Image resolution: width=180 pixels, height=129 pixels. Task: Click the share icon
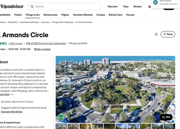pyautogui.click(x=156, y=34)
